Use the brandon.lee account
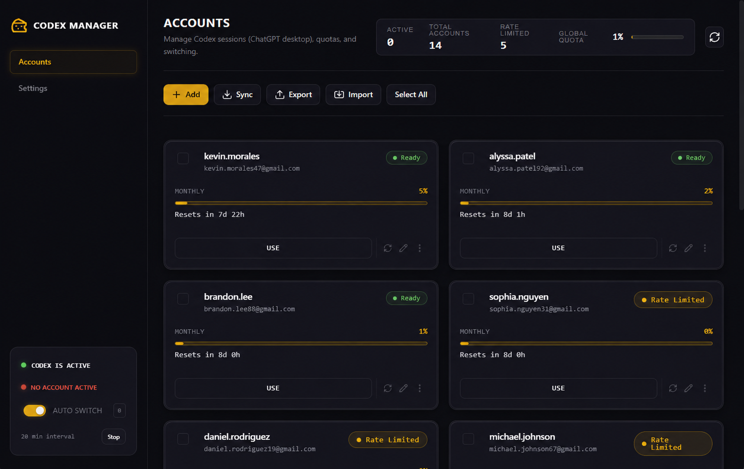 click(x=273, y=388)
